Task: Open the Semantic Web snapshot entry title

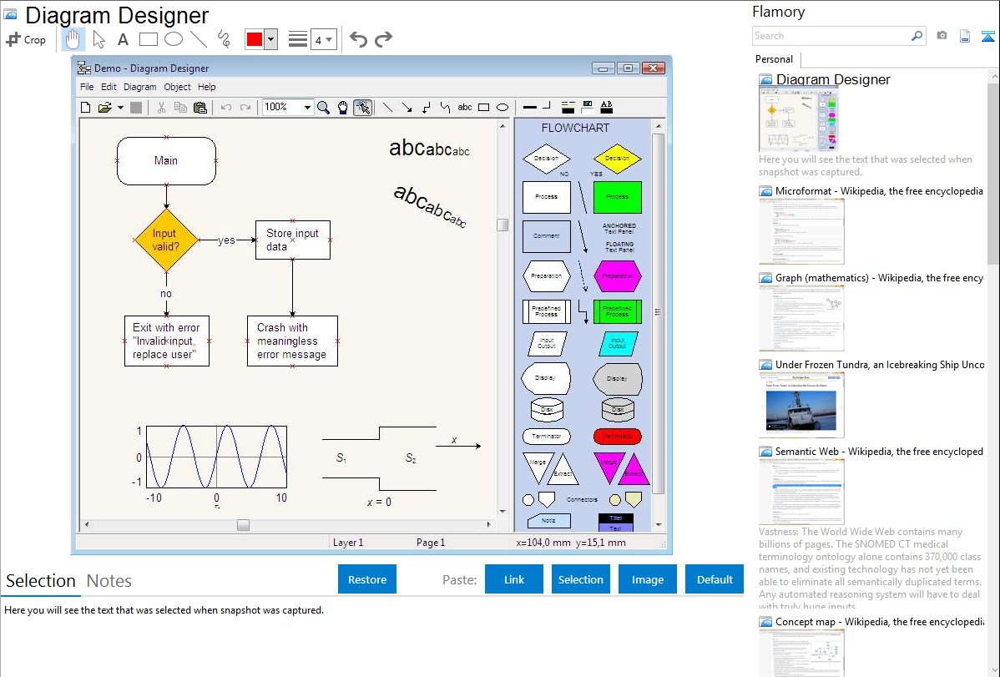Action: click(879, 452)
